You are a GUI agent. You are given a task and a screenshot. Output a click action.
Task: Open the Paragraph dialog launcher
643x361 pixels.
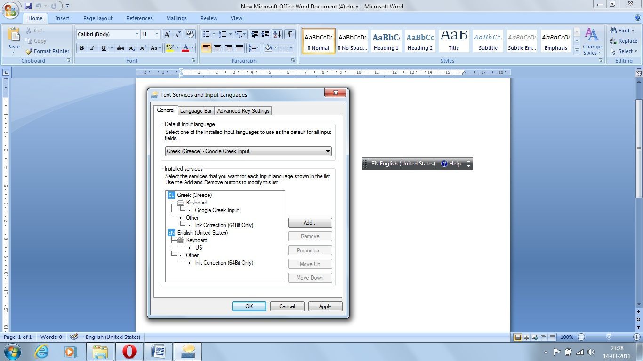pos(293,61)
